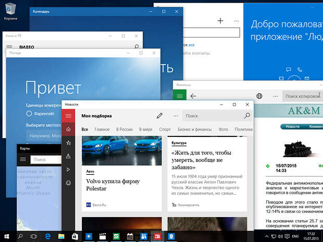Click the location field in Погода
Screen dimensions: 323x242
click(44, 136)
